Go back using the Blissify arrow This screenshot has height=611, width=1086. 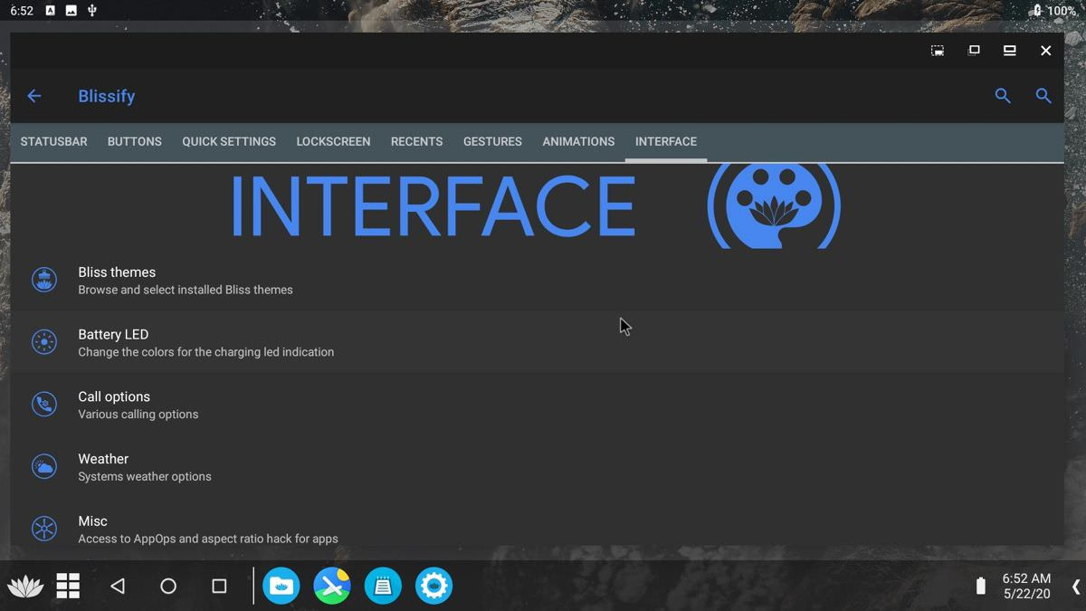[34, 96]
